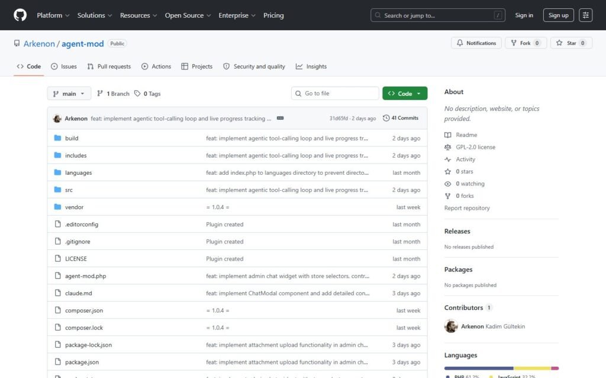Click the eye icon beside 0 watching

tap(447, 184)
